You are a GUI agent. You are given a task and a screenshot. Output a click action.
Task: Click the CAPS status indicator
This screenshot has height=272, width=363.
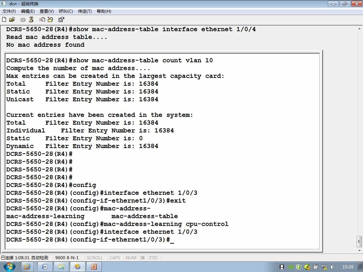[x=115, y=258]
